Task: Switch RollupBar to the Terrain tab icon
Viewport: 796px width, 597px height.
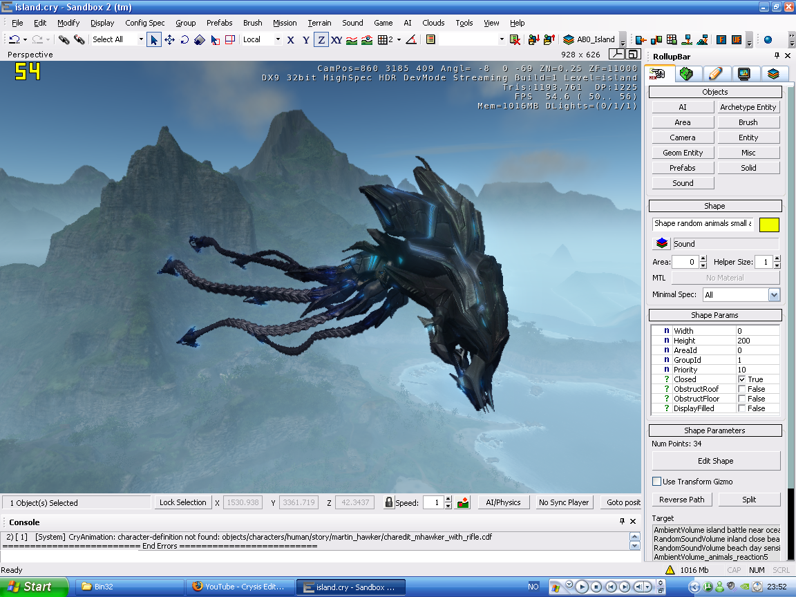Action: (x=686, y=74)
